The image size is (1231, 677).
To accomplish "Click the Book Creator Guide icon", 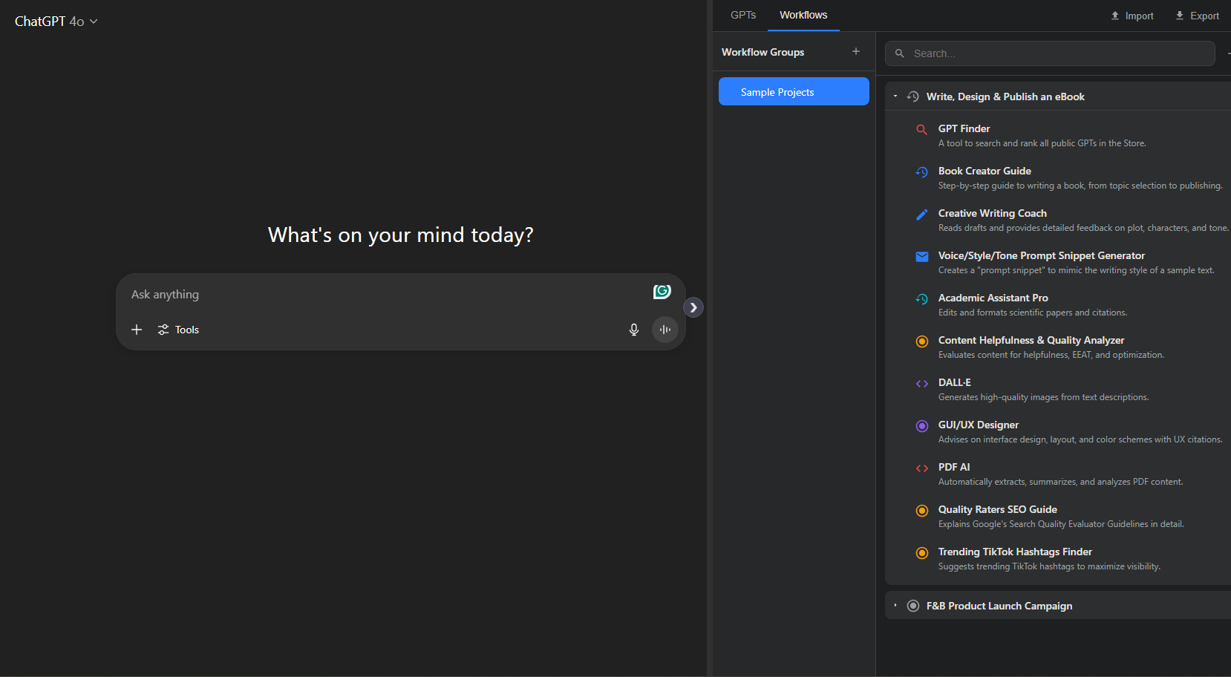I will pyautogui.click(x=922, y=171).
